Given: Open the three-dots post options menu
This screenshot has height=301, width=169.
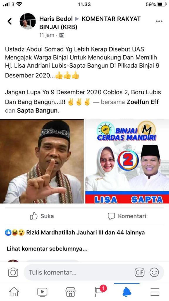Looking at the screenshot, I should (x=159, y=21).
